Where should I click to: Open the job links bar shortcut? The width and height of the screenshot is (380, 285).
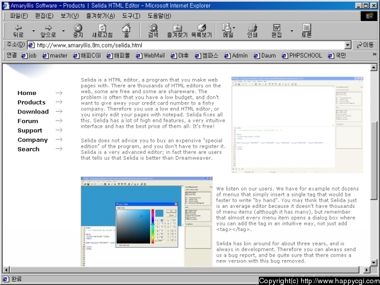point(29,56)
